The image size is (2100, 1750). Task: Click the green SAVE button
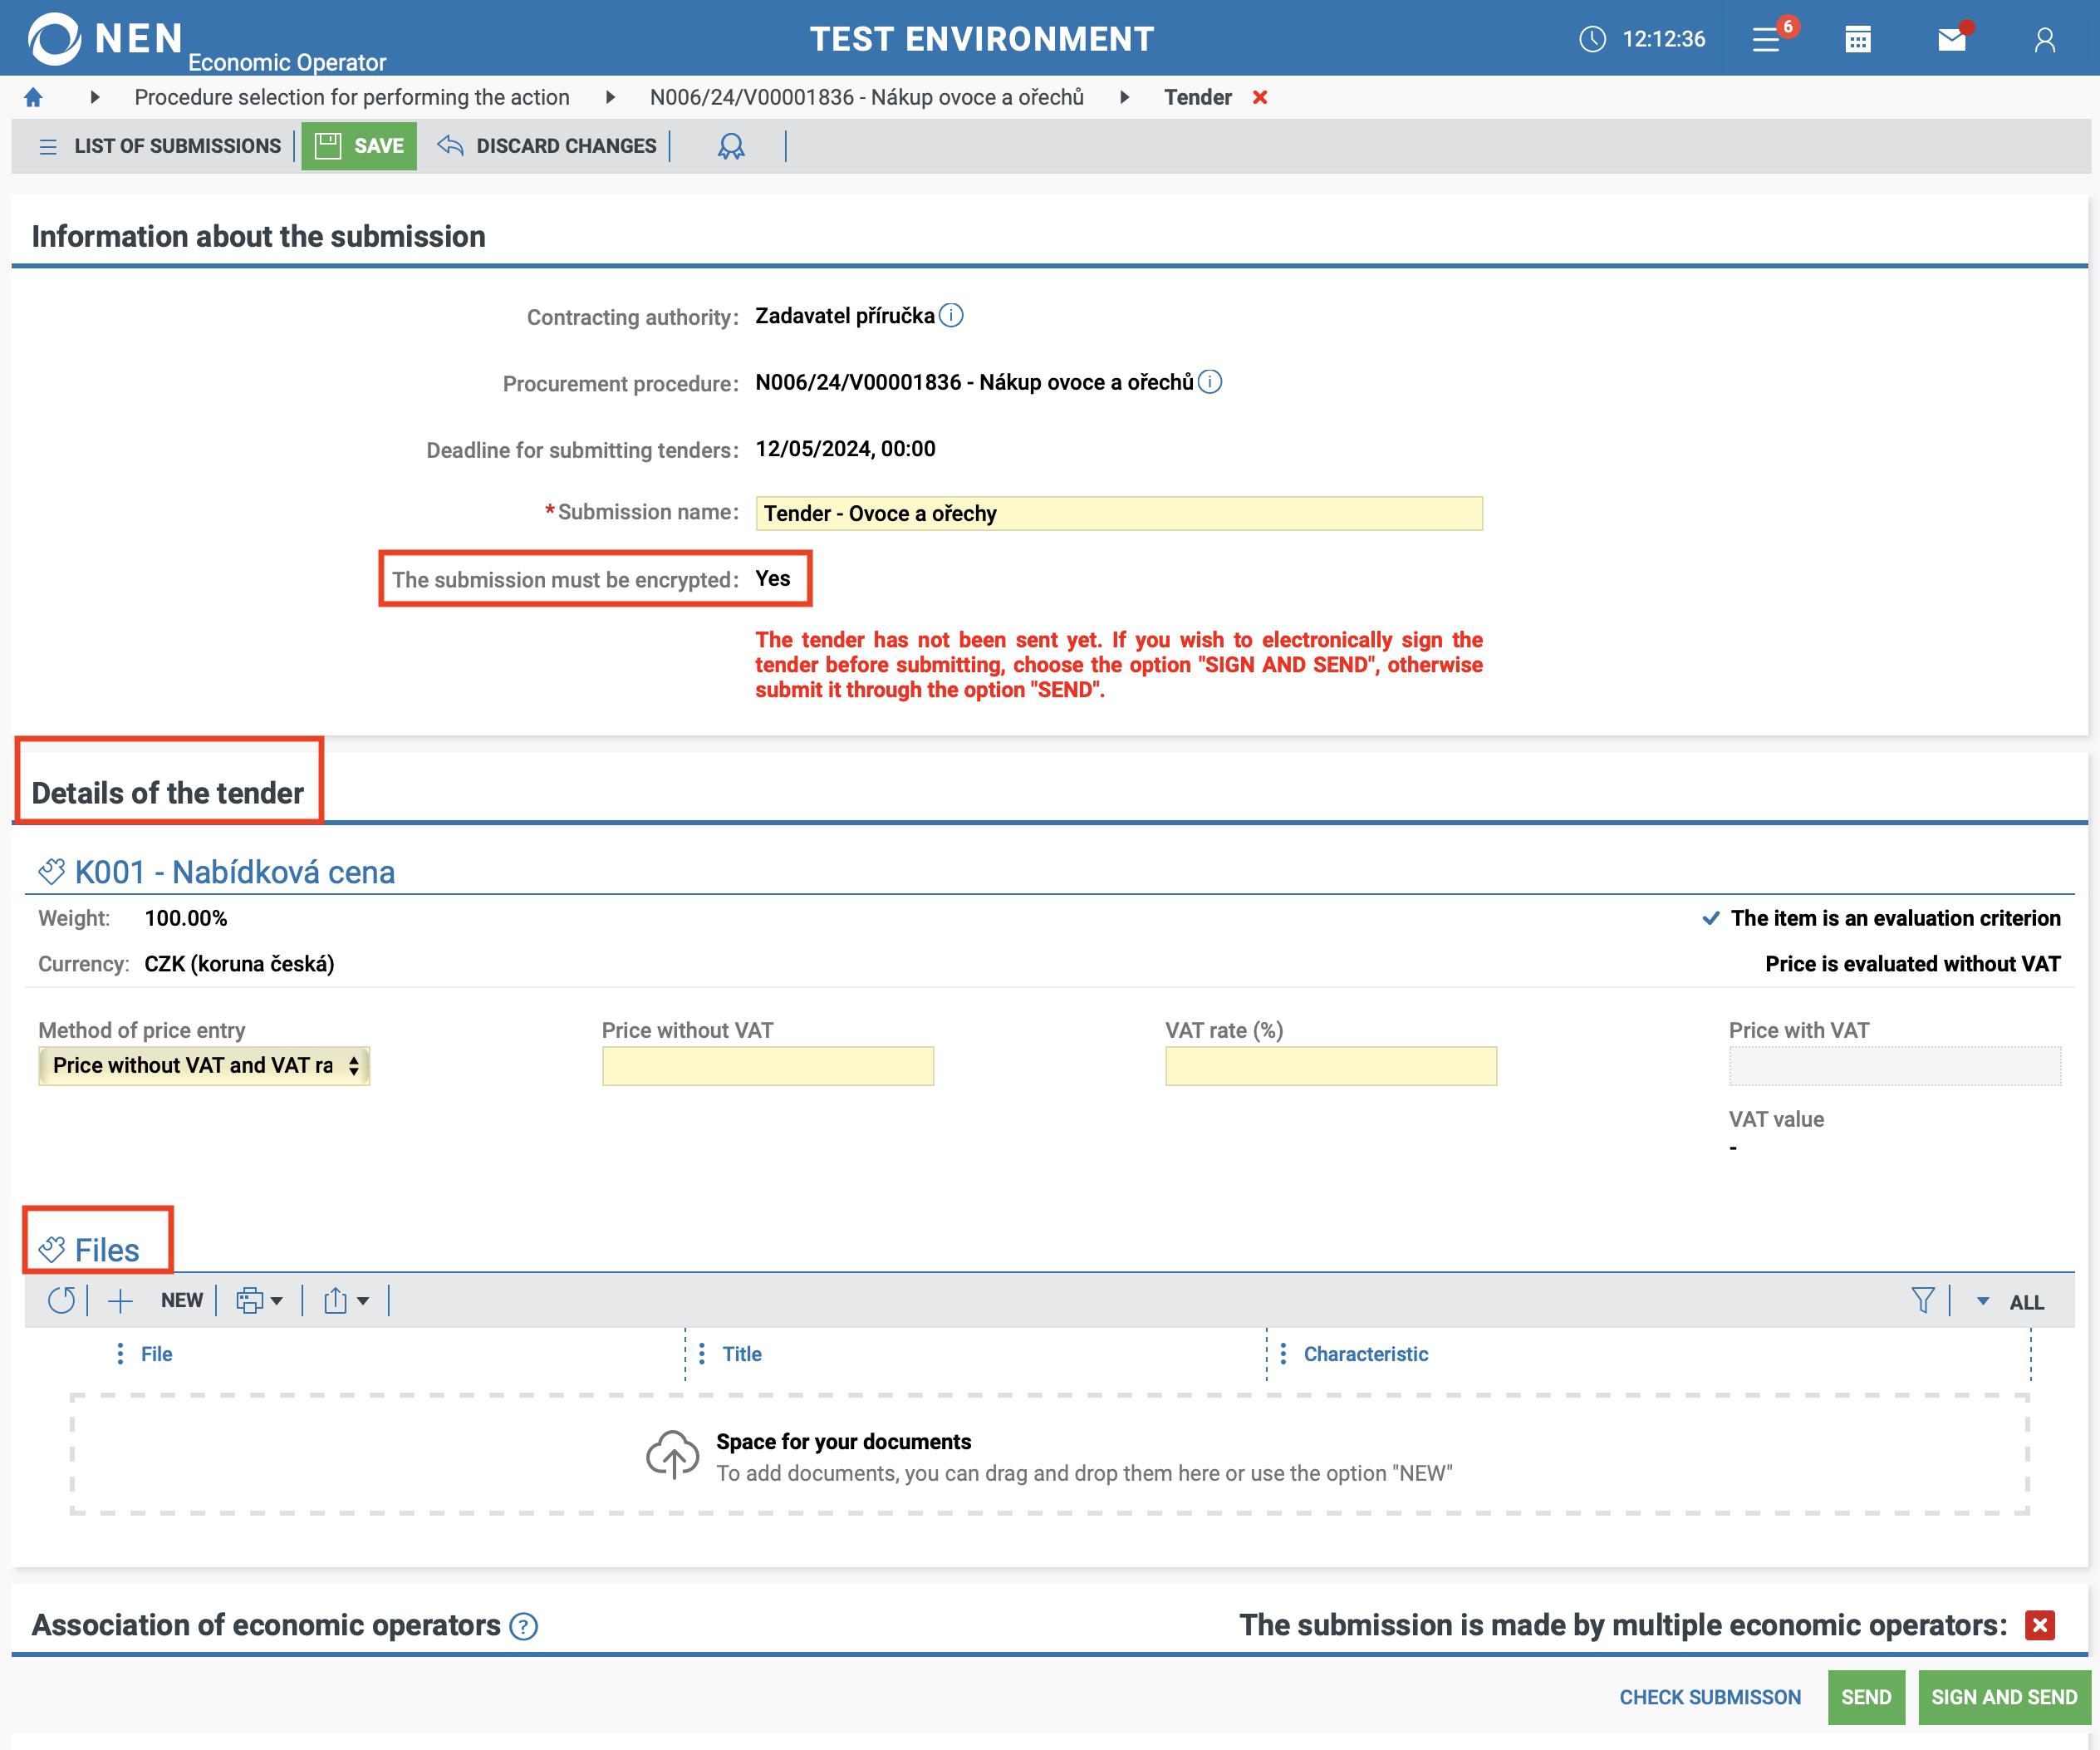(x=359, y=146)
